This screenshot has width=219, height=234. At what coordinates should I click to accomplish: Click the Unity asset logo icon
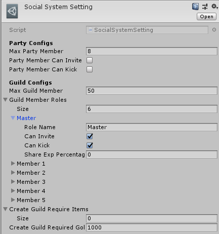(x=12, y=11)
